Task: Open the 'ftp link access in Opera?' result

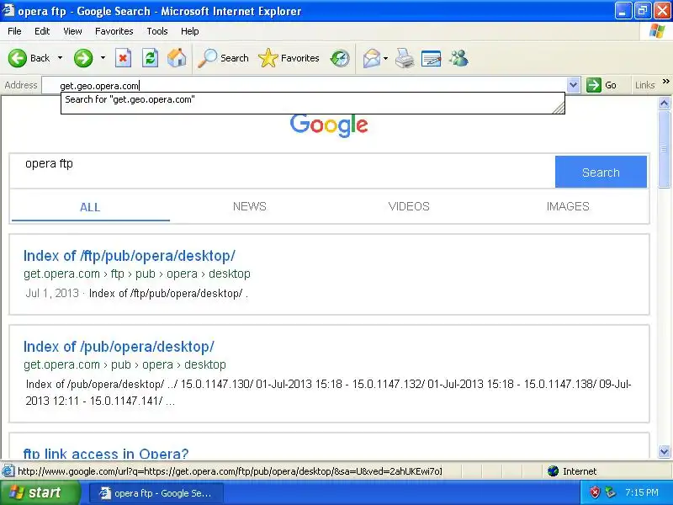Action: click(x=106, y=454)
